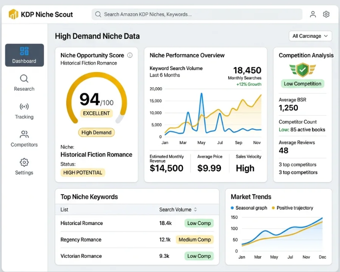Select the Regency Romance keyword row
This screenshot has height=272, width=340.
(137, 240)
